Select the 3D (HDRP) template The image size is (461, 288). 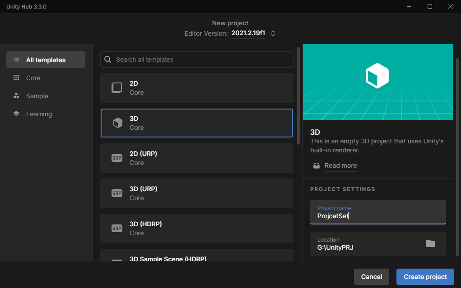point(197,229)
